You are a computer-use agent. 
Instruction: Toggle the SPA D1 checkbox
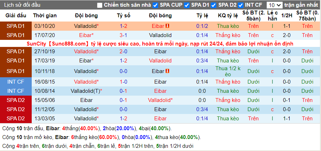tap(187, 5)
